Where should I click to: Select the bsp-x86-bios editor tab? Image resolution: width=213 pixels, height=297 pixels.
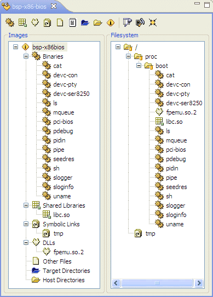(29, 7)
